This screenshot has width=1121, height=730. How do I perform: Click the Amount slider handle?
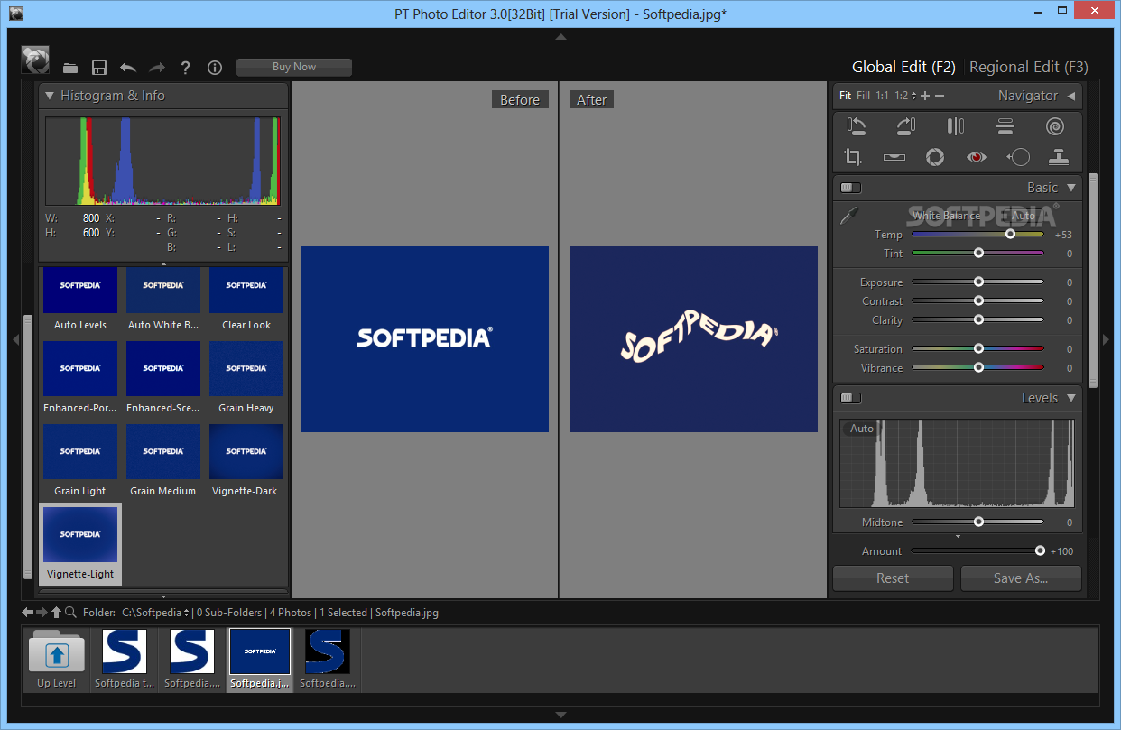[x=1040, y=550]
